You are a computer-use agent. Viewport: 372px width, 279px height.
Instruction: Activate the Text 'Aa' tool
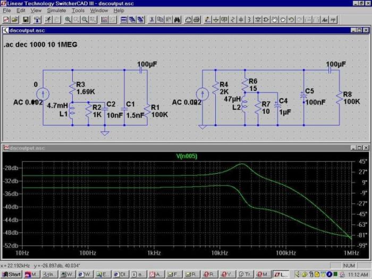[x=325, y=20]
